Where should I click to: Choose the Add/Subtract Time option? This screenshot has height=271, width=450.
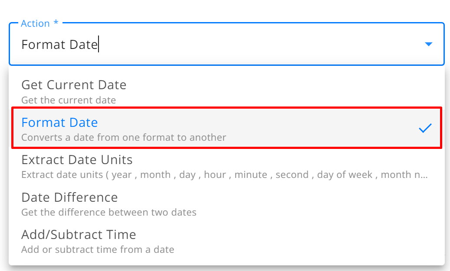click(x=227, y=241)
